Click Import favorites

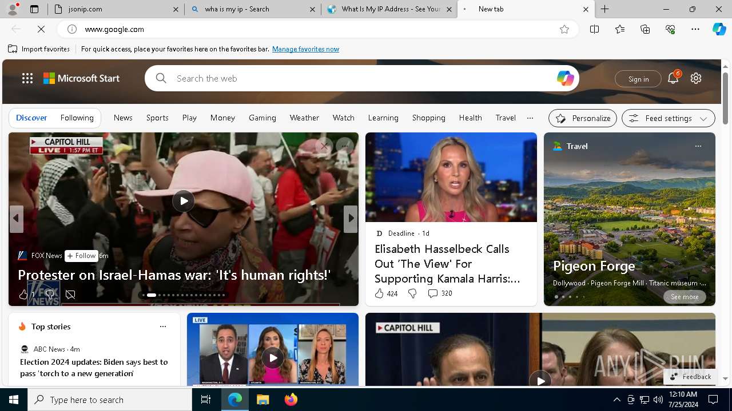(x=39, y=49)
